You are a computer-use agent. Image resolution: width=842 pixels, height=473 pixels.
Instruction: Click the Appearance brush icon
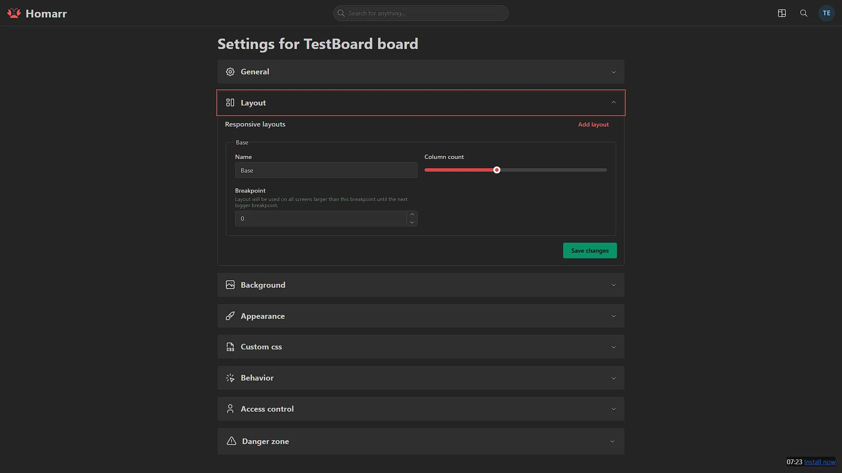click(x=230, y=316)
